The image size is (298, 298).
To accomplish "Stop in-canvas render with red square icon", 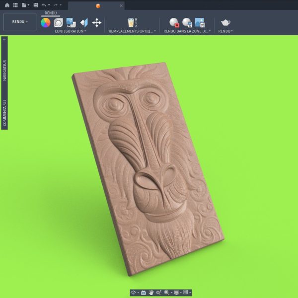I will [x=174, y=22].
